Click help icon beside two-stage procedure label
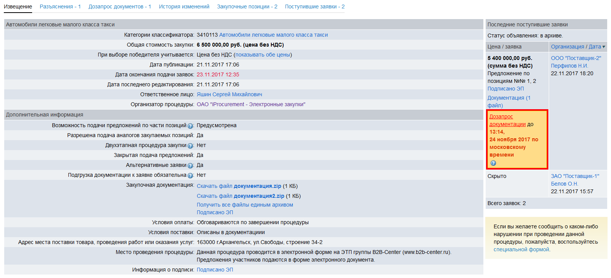Image resolution: width=611 pixels, height=278 pixels. coord(190,146)
